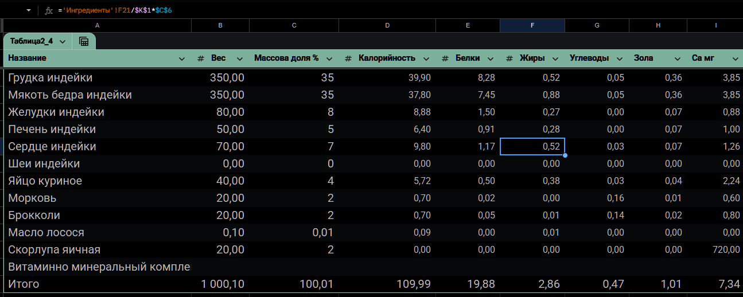Open the Са мг column dropdown
Image resolution: width=743 pixels, height=297 pixels.
pos(735,58)
